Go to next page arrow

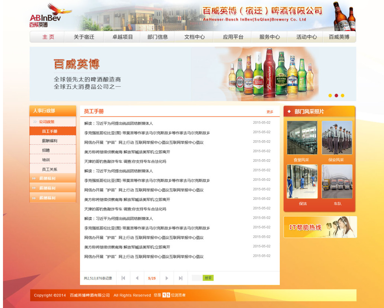[x=167, y=278]
